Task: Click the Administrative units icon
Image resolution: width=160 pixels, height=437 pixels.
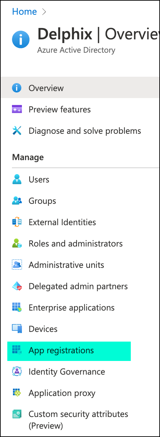Action: click(17, 265)
